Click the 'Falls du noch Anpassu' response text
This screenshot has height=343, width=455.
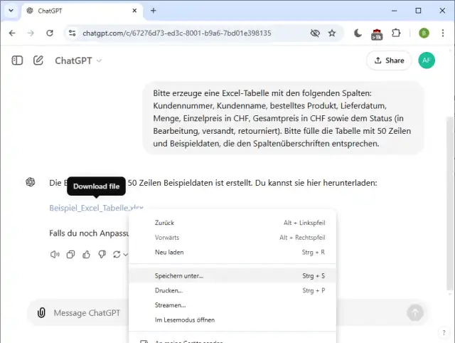[89, 233]
